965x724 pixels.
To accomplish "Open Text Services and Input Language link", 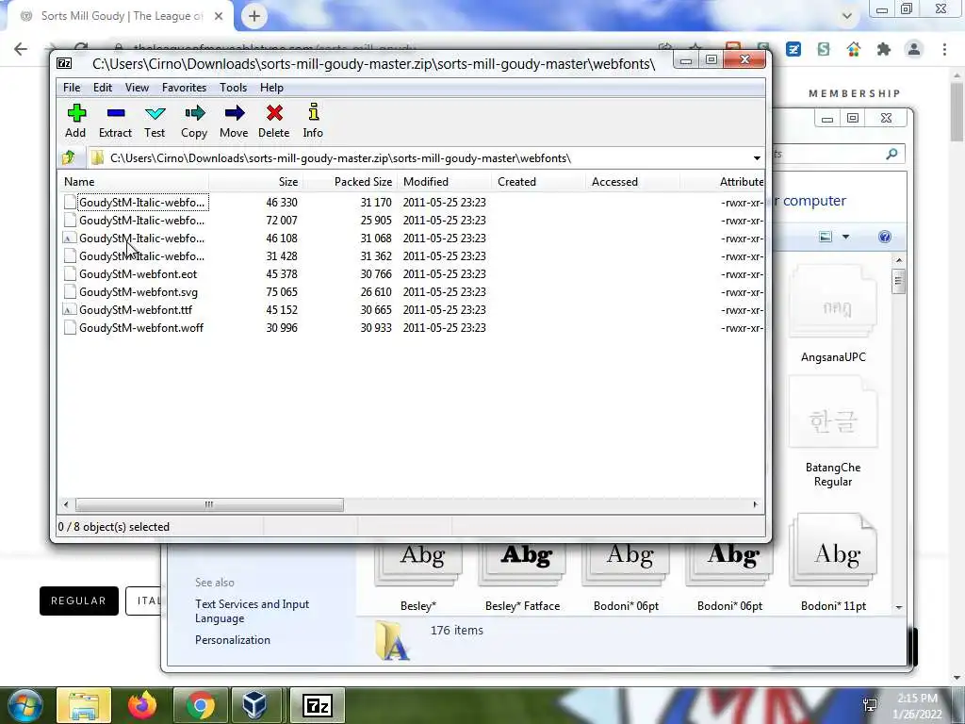I will (252, 611).
